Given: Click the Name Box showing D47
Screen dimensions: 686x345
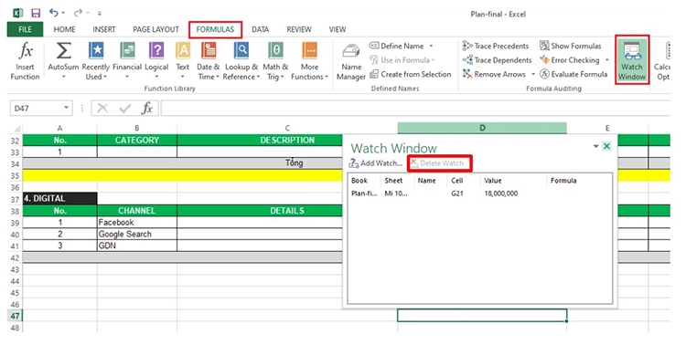Looking at the screenshot, I should click(x=36, y=108).
